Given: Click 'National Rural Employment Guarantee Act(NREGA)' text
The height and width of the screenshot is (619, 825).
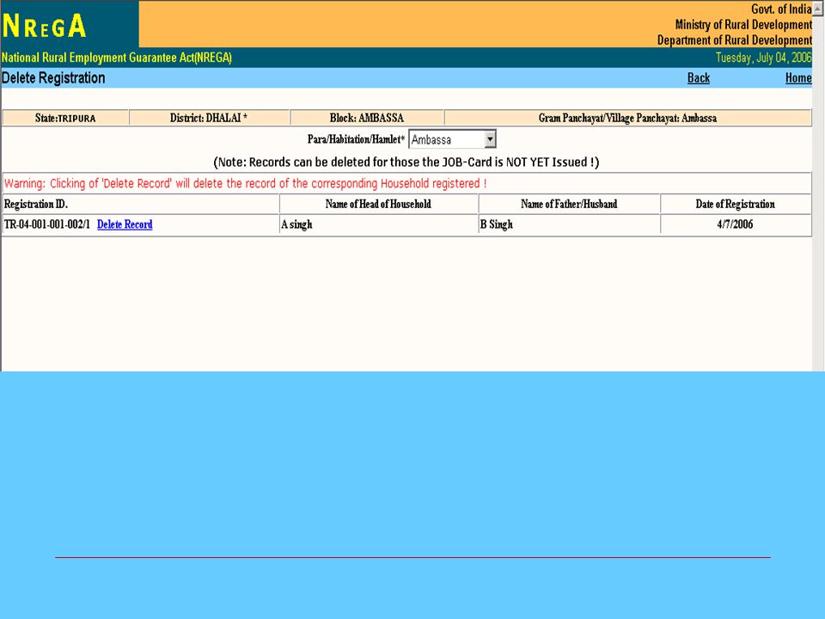Looking at the screenshot, I should point(116,58).
